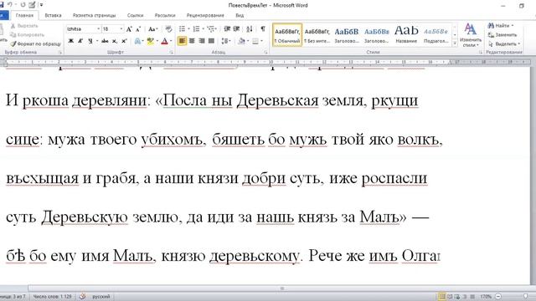
Task: Open the Абзац (Paragraph) dialog launcher
Action: tap(265, 53)
